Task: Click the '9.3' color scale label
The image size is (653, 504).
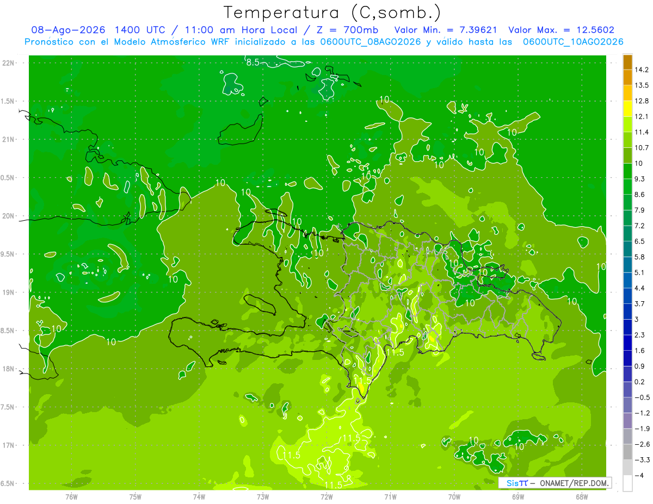Action: [x=640, y=179]
